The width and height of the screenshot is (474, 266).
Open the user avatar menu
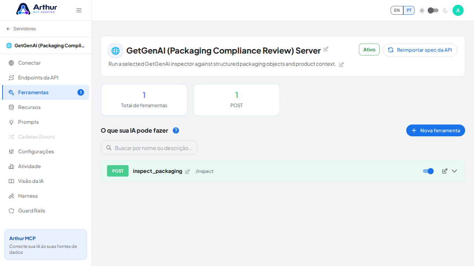point(458,10)
